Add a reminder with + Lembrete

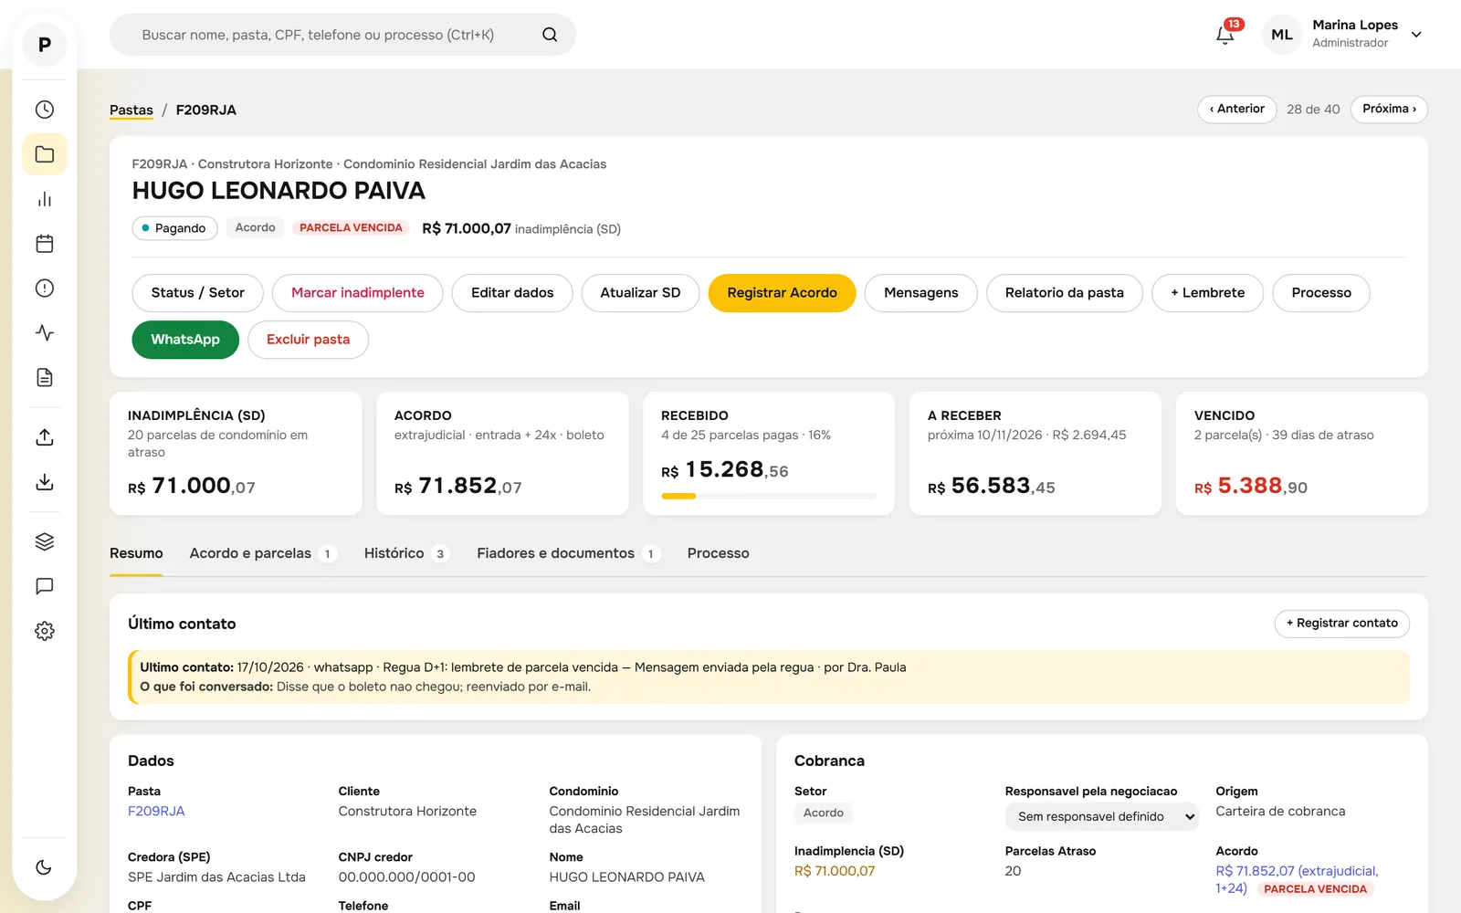(x=1207, y=293)
